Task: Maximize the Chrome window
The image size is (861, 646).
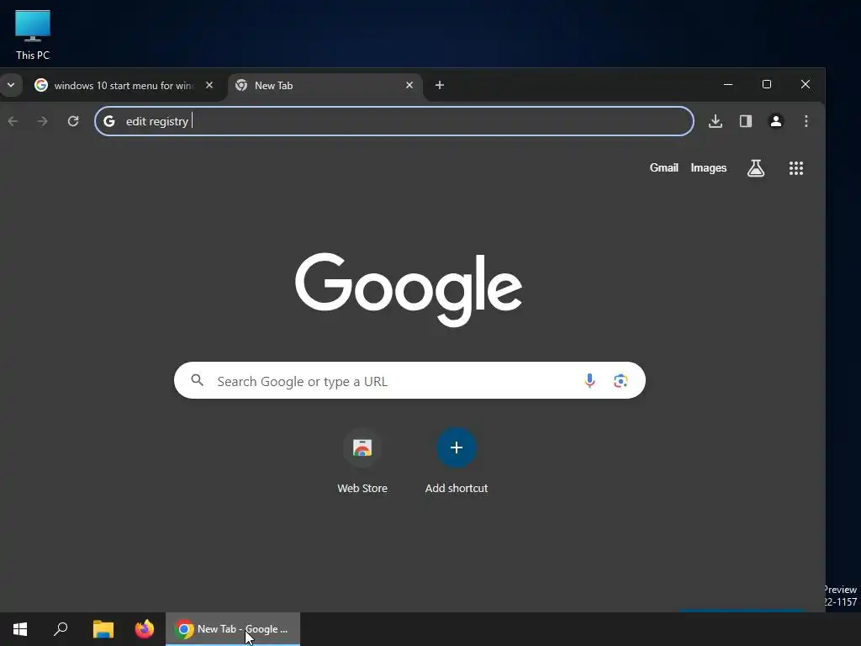Action: (x=767, y=85)
